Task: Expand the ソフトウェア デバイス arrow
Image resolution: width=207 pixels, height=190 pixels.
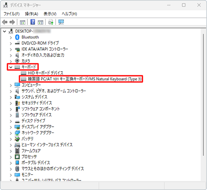Action: pos(11,115)
